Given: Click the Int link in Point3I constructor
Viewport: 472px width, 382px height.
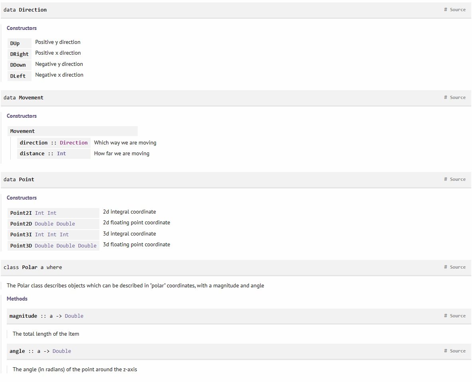Looking at the screenshot, I should point(40,234).
